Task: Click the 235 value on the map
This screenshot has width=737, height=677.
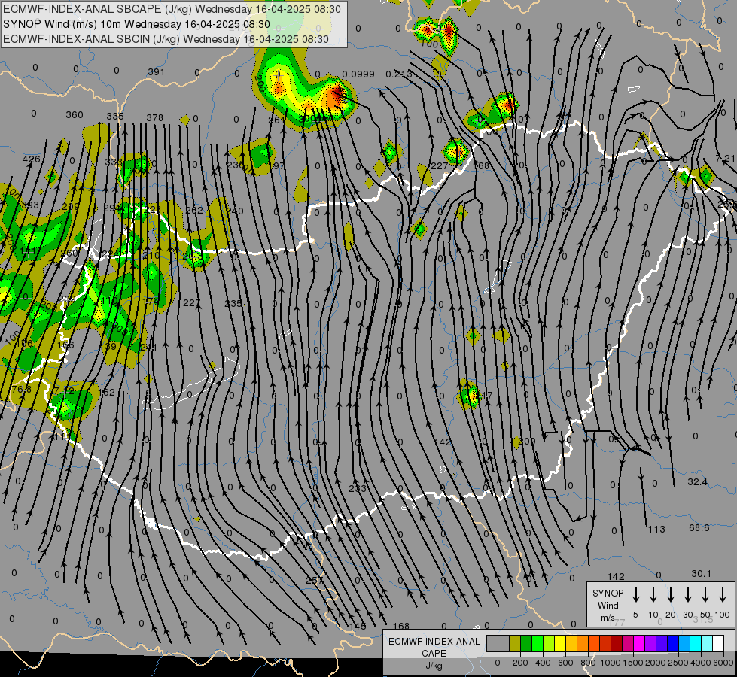Action: [233, 303]
